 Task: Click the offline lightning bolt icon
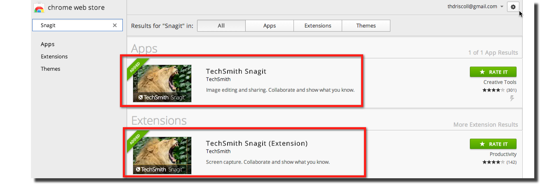tap(512, 98)
